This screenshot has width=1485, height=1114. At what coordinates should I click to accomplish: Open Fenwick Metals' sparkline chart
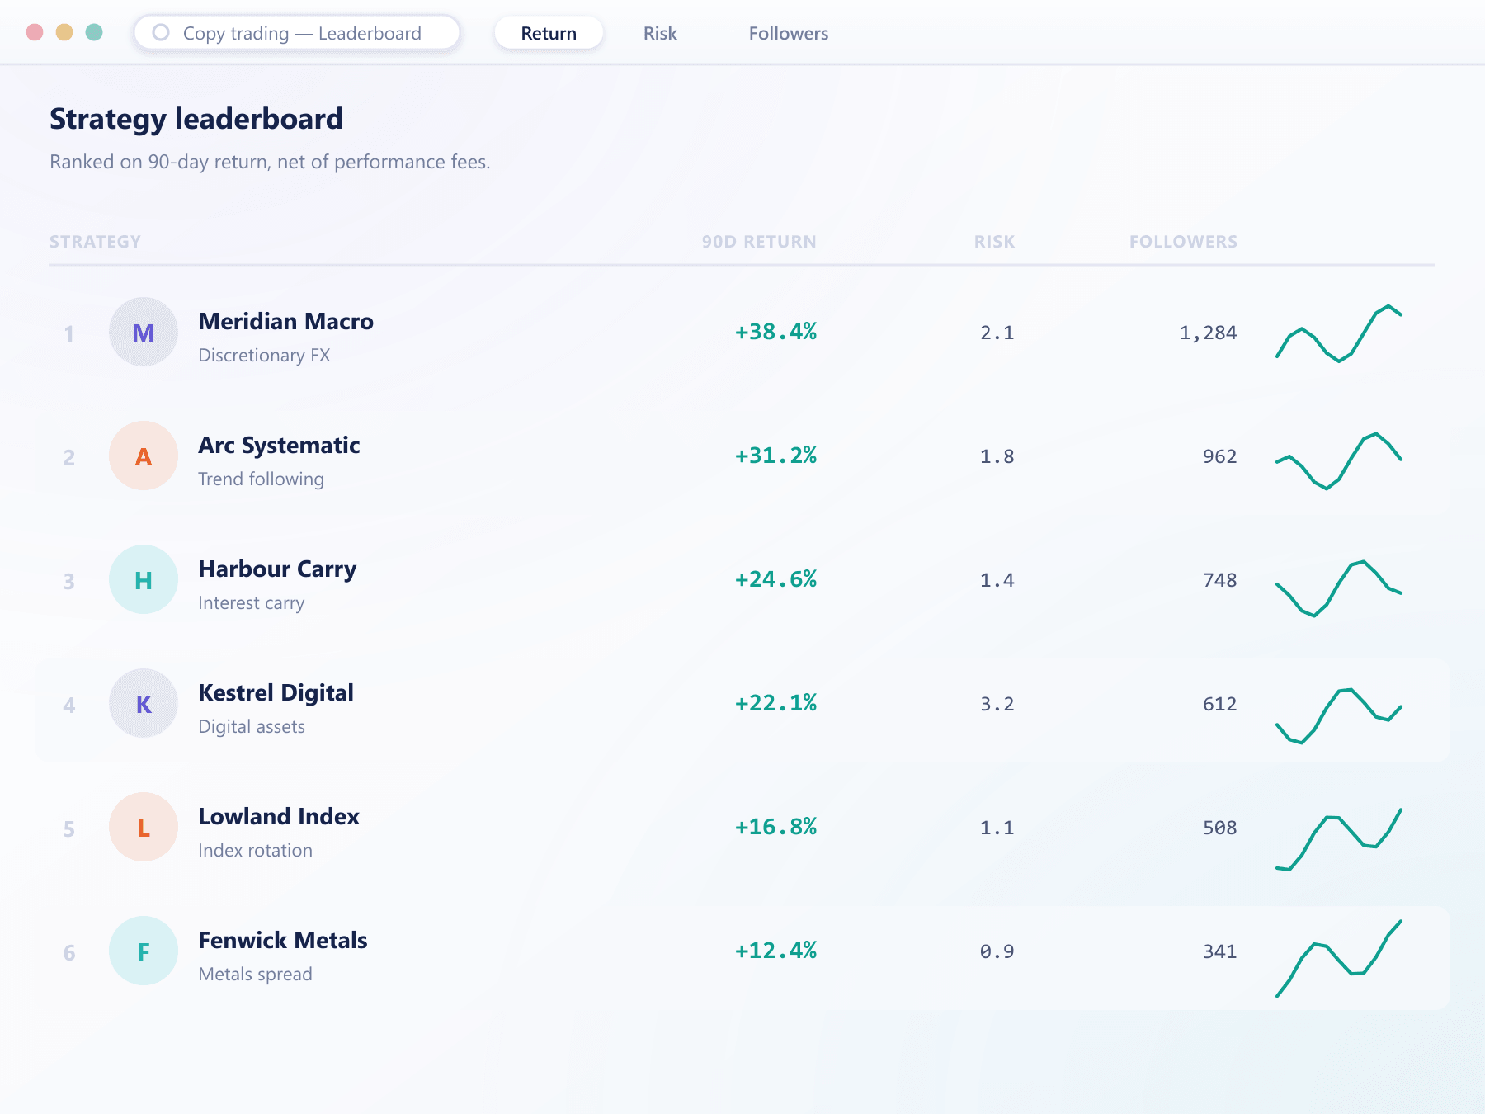click(x=1339, y=958)
